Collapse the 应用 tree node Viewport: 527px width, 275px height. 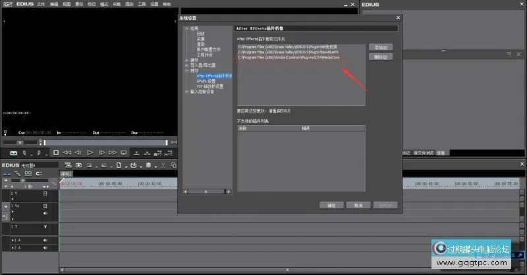tap(187, 29)
